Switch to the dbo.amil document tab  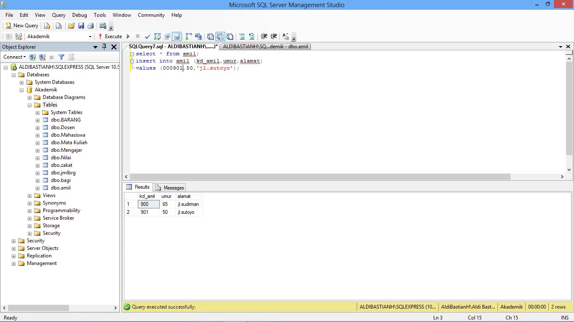[265, 47]
